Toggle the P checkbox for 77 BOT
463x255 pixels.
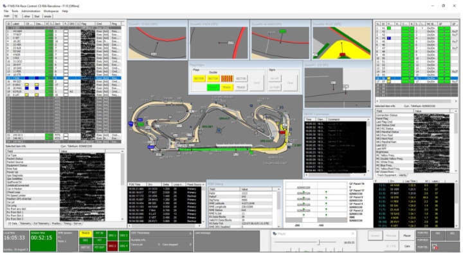pyautogui.click(x=66, y=35)
